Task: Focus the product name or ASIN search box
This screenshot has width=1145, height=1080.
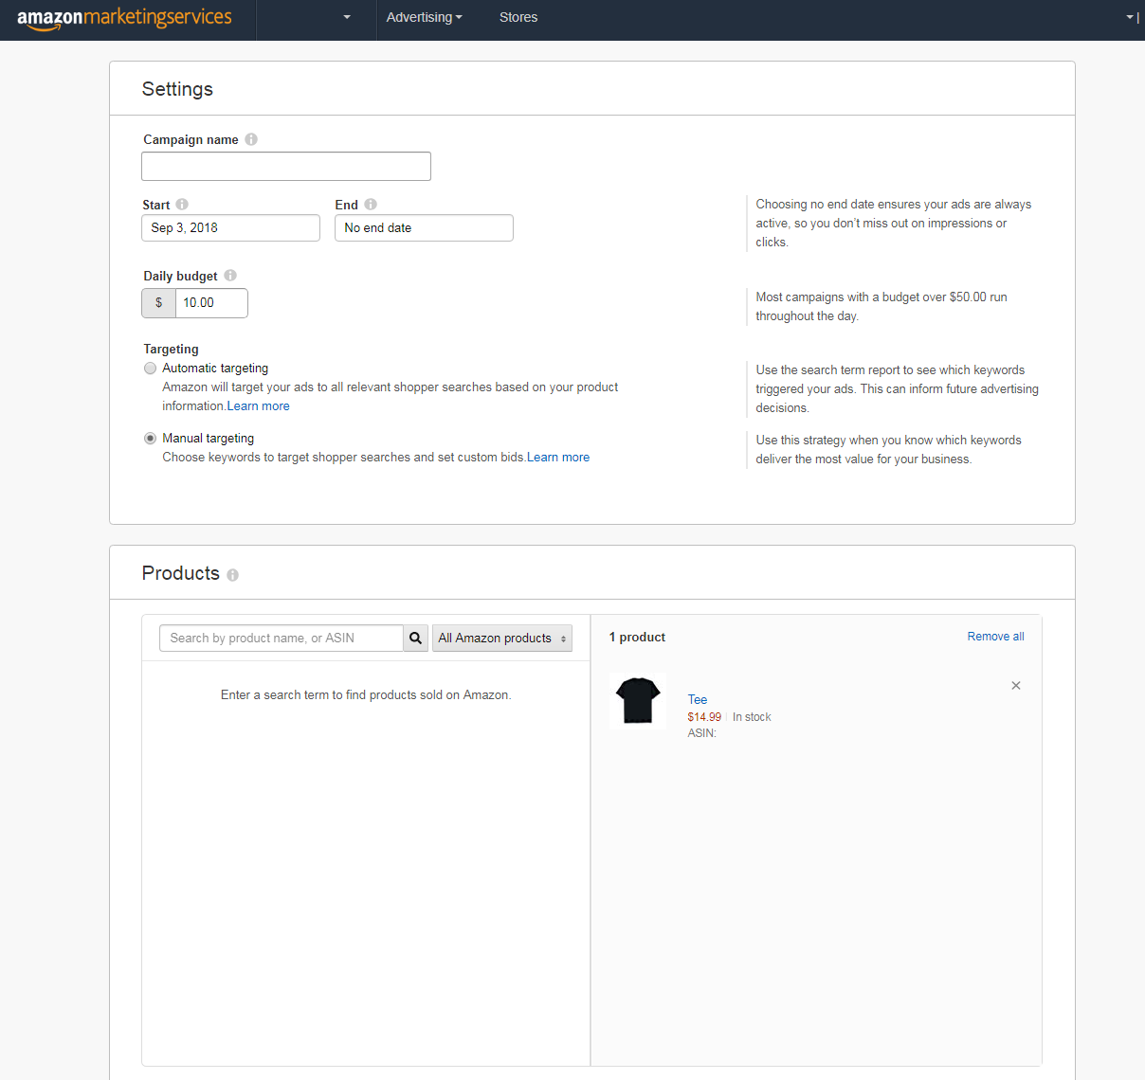Action: pos(282,639)
